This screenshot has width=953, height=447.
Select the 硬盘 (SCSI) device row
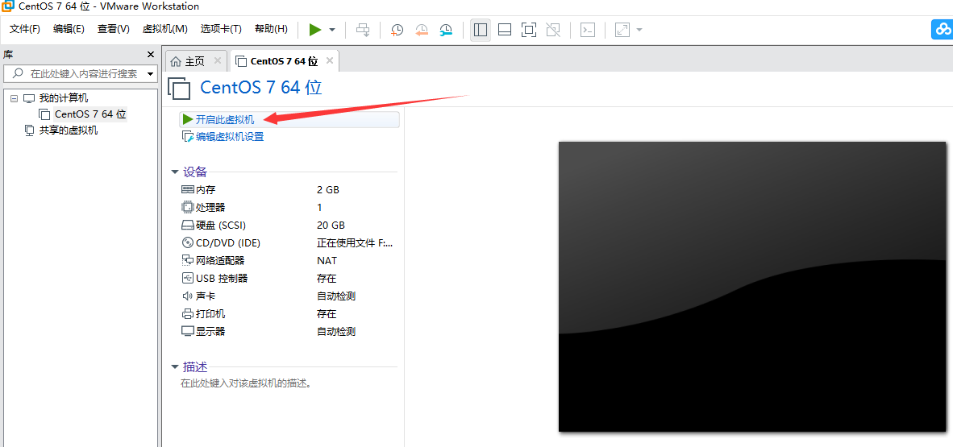pos(289,226)
